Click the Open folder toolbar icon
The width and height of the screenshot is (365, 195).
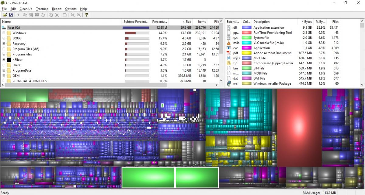pyautogui.click(x=5, y=15)
